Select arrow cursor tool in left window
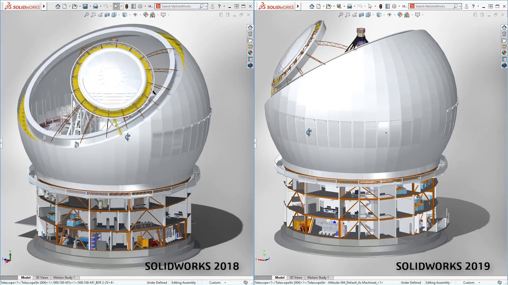508x285 pixels. pos(116,6)
